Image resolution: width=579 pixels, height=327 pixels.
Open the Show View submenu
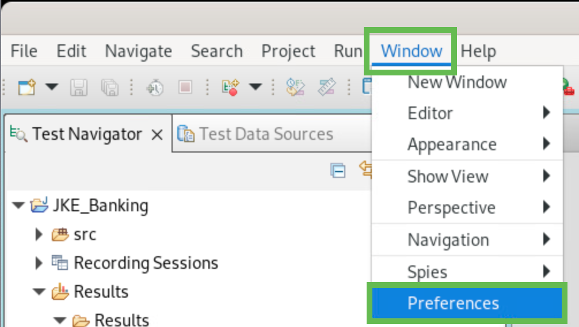[448, 176]
